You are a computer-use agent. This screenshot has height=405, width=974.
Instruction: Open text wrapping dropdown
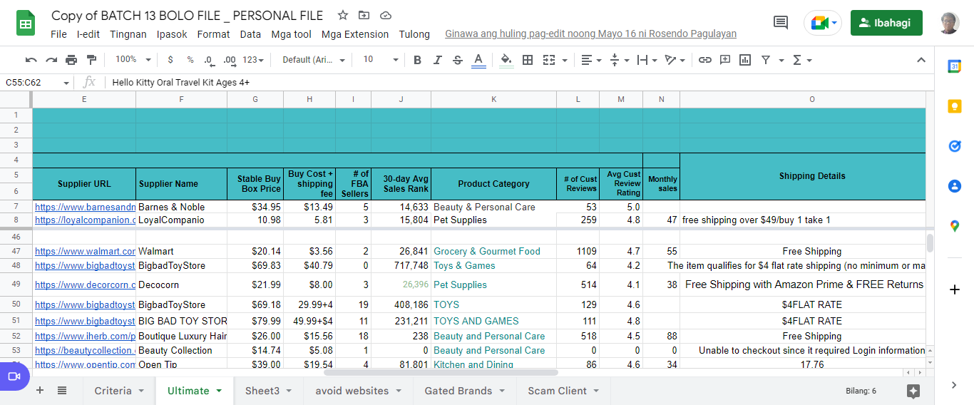pyautogui.click(x=647, y=60)
